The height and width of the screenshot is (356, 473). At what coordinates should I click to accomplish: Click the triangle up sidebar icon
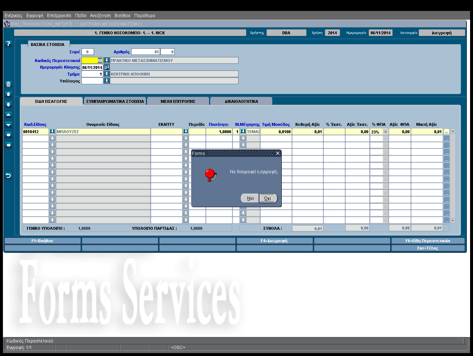point(8,115)
